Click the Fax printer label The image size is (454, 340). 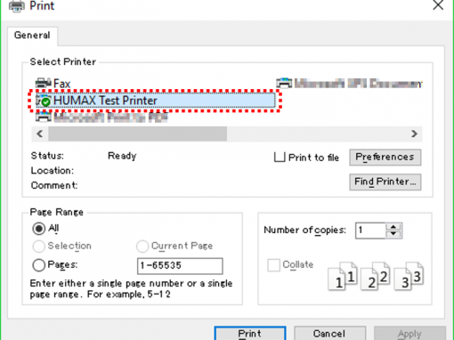pos(61,84)
